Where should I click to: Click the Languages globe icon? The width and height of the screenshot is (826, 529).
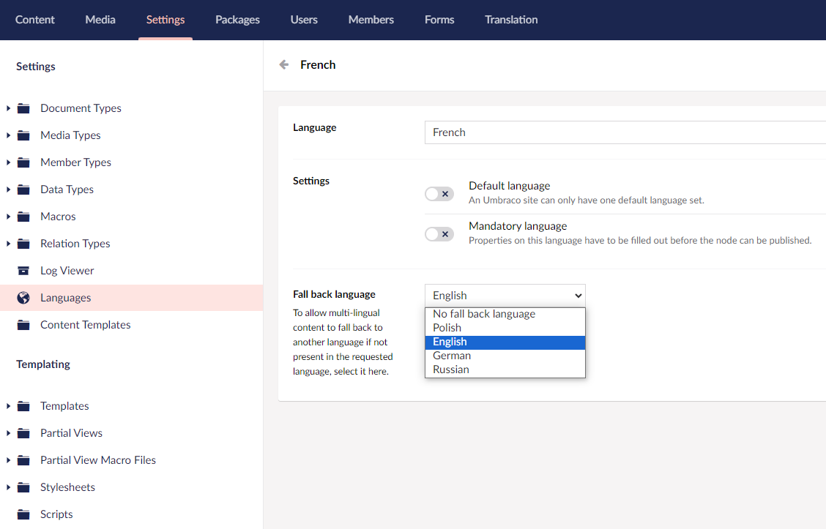tap(23, 297)
